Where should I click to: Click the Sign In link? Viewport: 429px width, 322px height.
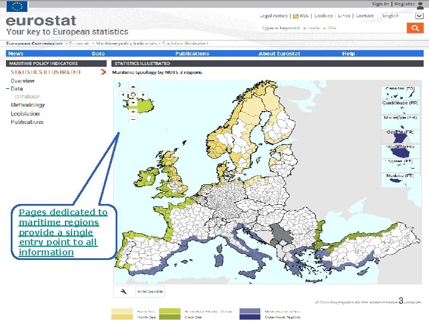[x=380, y=4]
